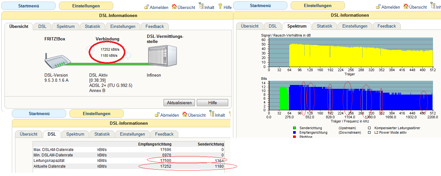Viewport: 441px width, 176px height.
Task: Click the DSL-Version 9.5.3.0.1.6 A text
Action: point(56,78)
